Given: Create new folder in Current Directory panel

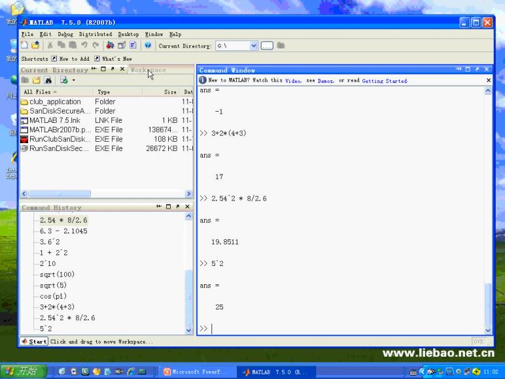Looking at the screenshot, I should click(x=37, y=80).
